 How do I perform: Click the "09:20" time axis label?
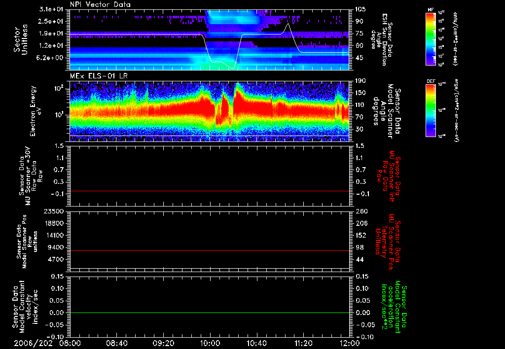tap(164, 343)
